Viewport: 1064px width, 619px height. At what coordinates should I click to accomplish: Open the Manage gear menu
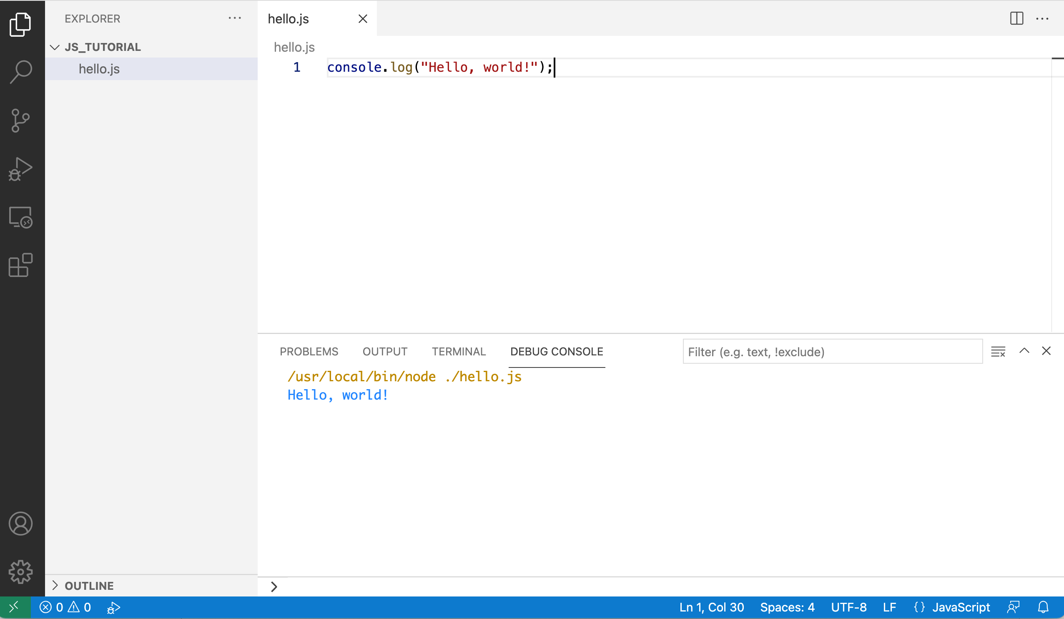pos(21,572)
